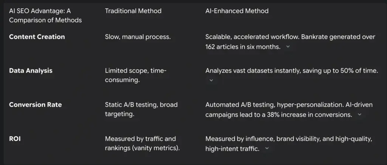
Task: Click the 'Slow, manual process.' cell
Action: 138,37
